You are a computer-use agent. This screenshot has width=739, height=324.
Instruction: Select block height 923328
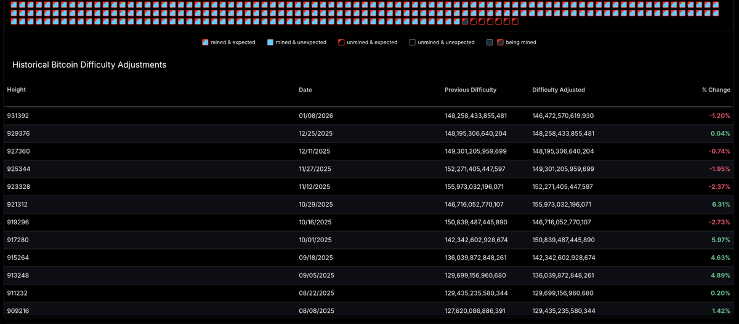click(x=18, y=187)
